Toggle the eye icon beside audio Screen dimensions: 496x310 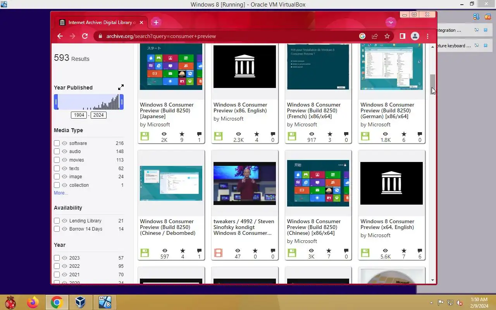(64, 152)
